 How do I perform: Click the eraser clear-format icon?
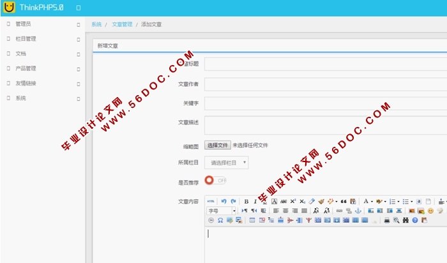312,202
